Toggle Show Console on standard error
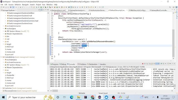178x100 pixels. pyautogui.click(x=159, y=64)
